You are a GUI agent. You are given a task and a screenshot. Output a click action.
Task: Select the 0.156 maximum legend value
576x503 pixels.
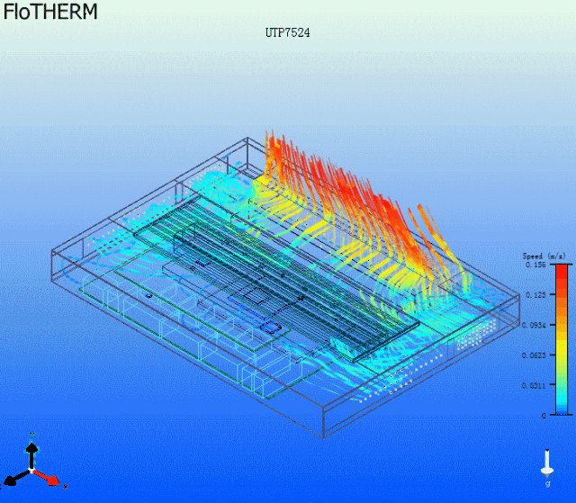click(x=535, y=265)
